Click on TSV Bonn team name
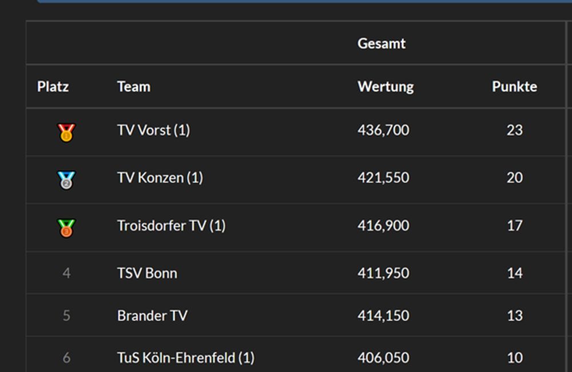572x372 pixels. click(x=147, y=273)
